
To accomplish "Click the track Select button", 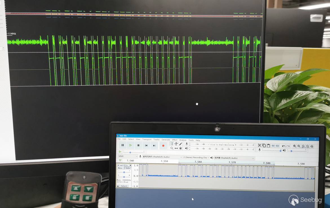I will tap(124, 186).
